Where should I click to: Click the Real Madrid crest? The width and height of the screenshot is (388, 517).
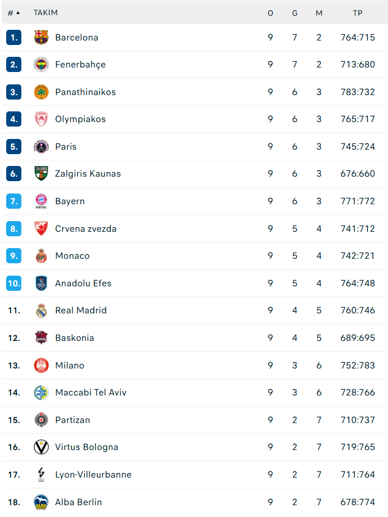41,311
